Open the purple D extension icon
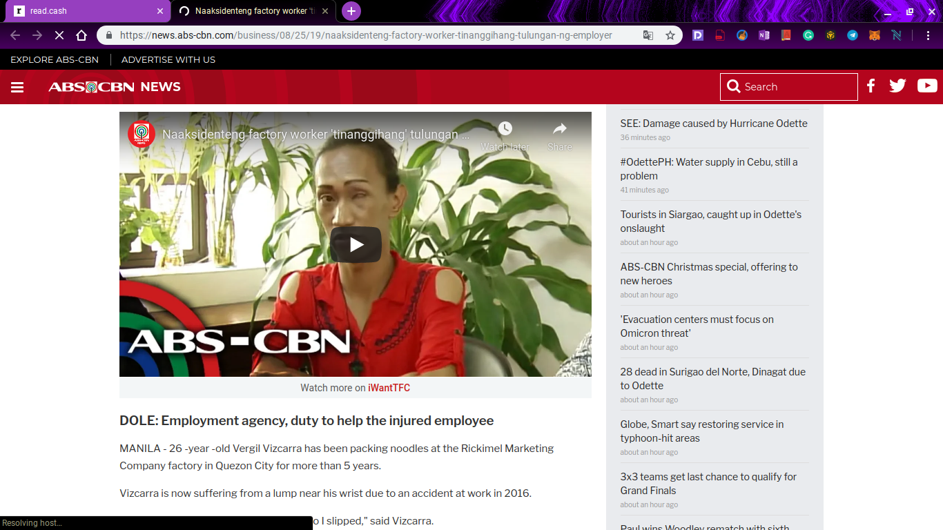Image resolution: width=943 pixels, height=530 pixels. coord(698,35)
